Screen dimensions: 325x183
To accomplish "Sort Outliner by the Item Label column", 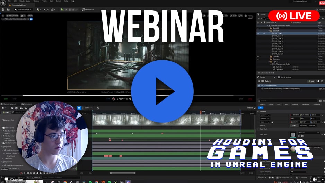I will click(271, 23).
